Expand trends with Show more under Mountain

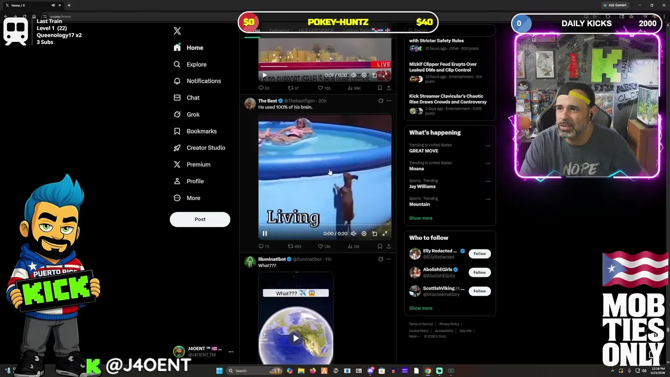pyautogui.click(x=421, y=218)
